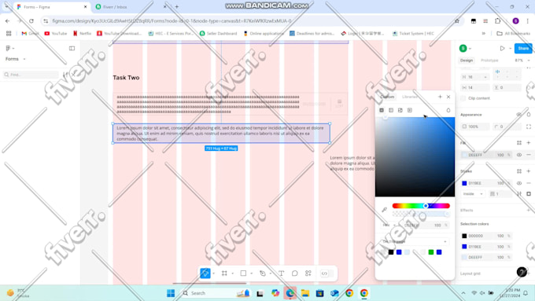Click the 000000 selection color swatch
This screenshot has width=535, height=301.
click(x=464, y=236)
